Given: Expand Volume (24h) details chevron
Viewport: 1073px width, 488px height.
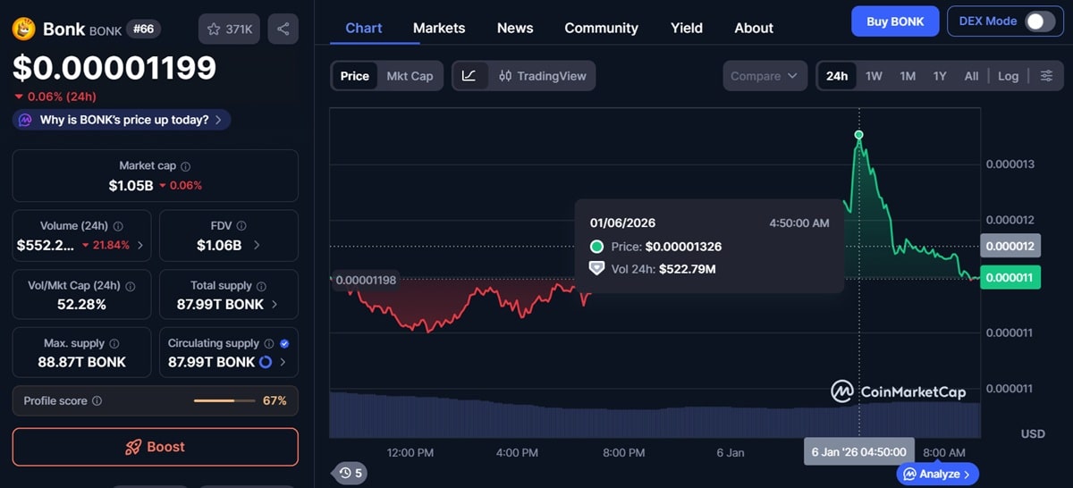Looking at the screenshot, I should (139, 245).
